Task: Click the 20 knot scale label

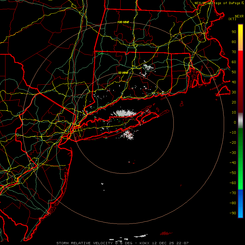Action: pos(234,102)
